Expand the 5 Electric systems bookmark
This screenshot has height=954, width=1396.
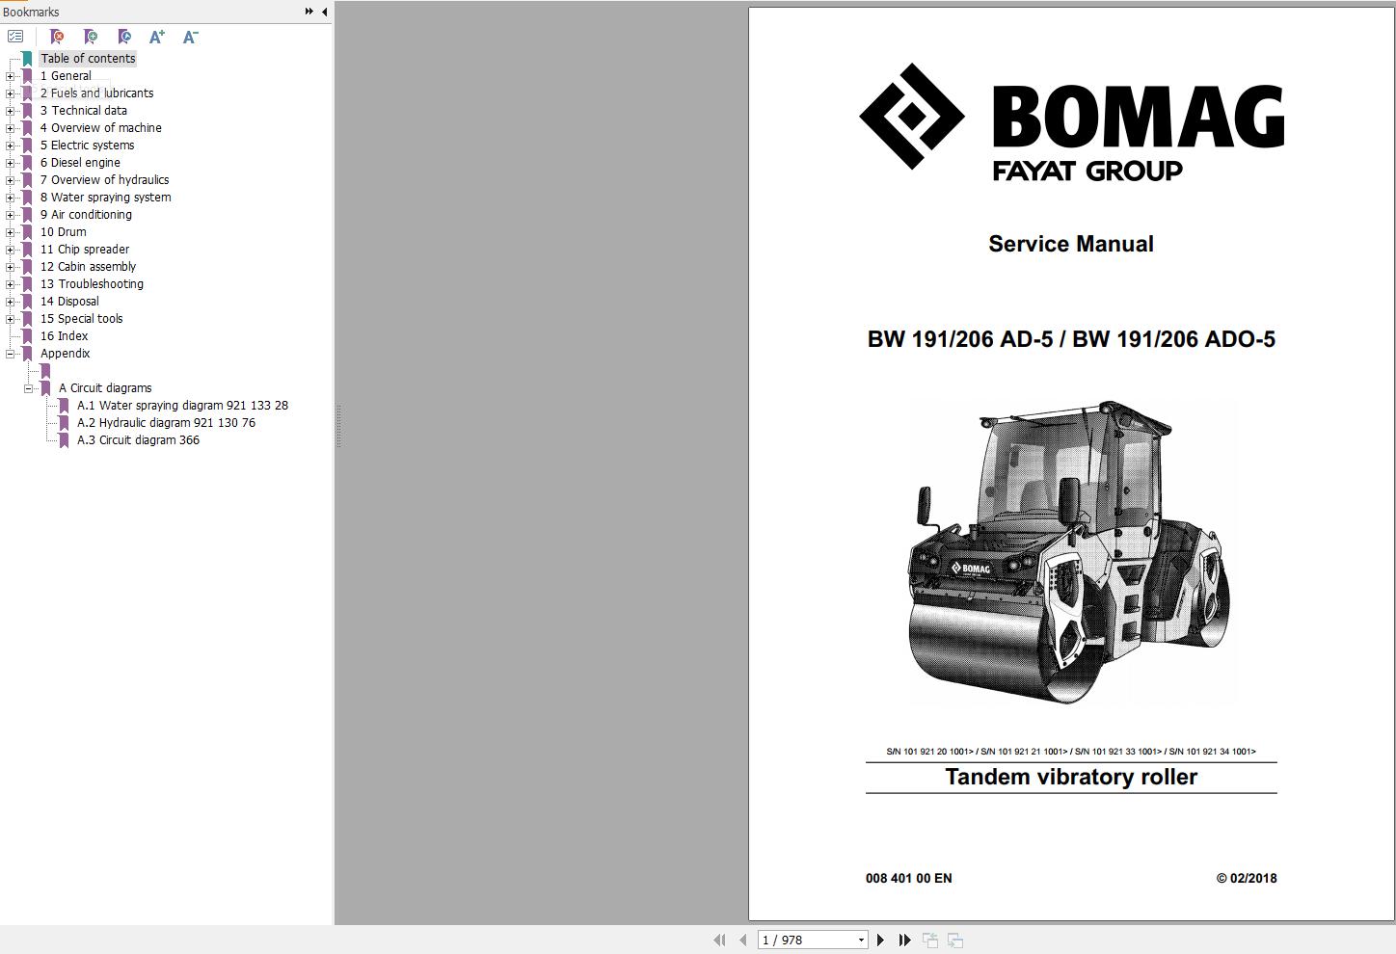click(x=11, y=146)
